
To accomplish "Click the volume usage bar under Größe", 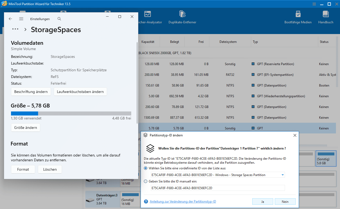I will point(71,113).
